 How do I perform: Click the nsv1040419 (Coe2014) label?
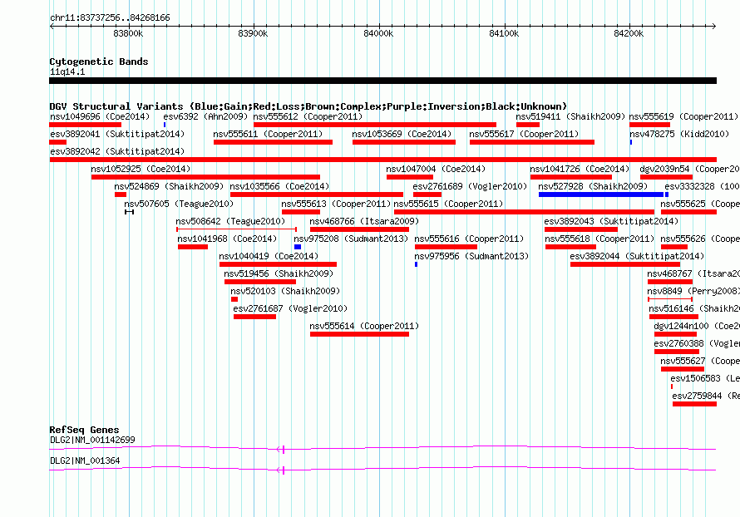(x=269, y=256)
